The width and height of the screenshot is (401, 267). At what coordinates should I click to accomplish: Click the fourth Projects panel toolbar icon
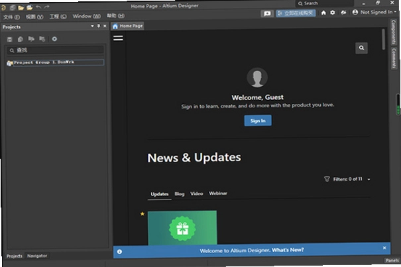tap(42, 39)
